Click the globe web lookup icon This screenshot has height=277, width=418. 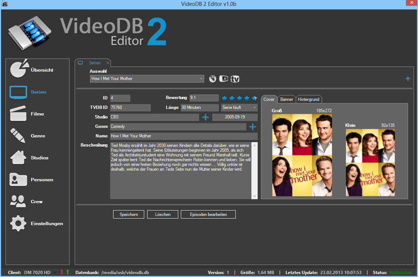(x=212, y=79)
